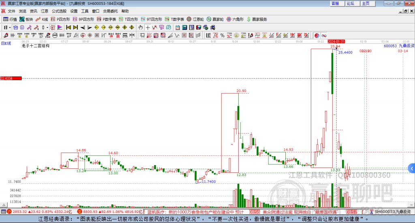This screenshot has width=415, height=223.
Task: Launch the 江恩轮 Gann wheel
Action: click(195, 19)
